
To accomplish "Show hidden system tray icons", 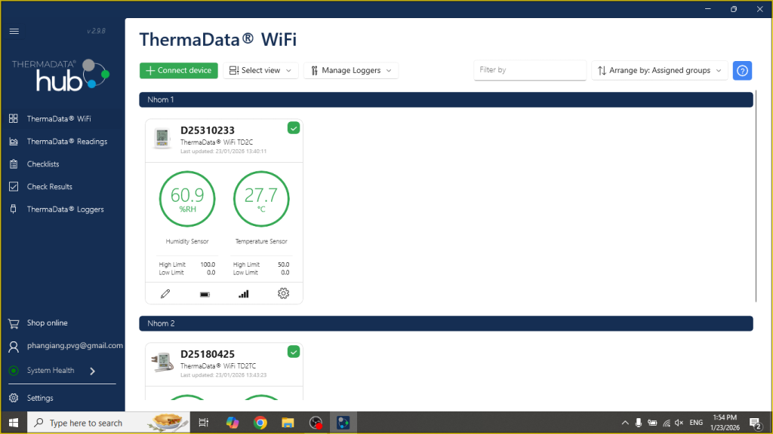I will click(x=624, y=423).
